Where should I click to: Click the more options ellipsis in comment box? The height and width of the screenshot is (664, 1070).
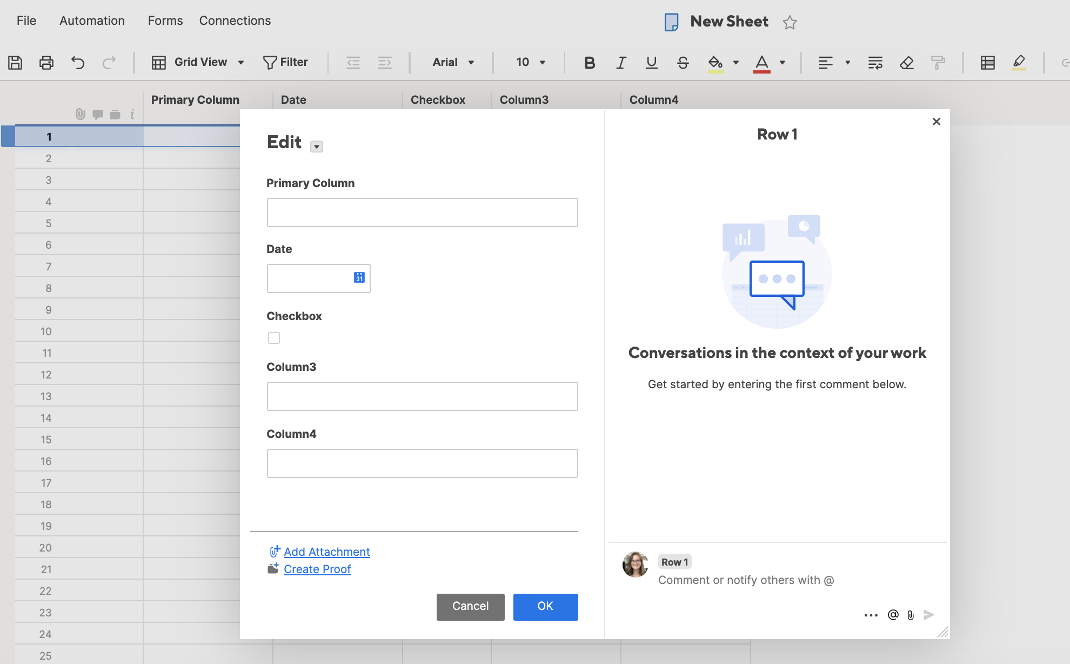click(x=871, y=615)
